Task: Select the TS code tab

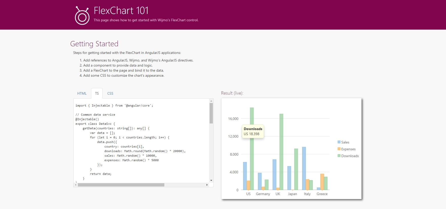Action: tap(97, 93)
